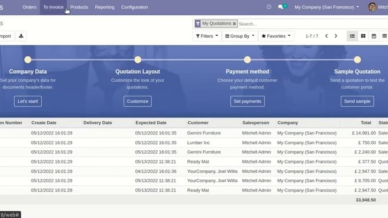Click the Sample Quotation step circle

pyautogui.click(x=357, y=59)
